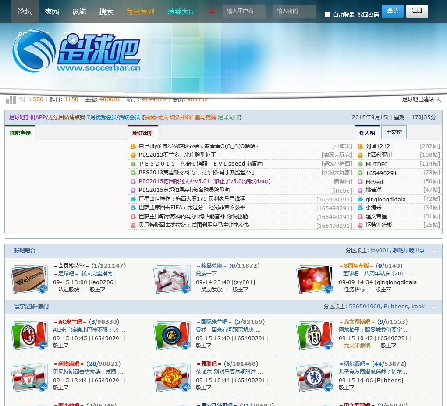
Task: Focus the 输入用户名 field
Action: click(x=244, y=11)
